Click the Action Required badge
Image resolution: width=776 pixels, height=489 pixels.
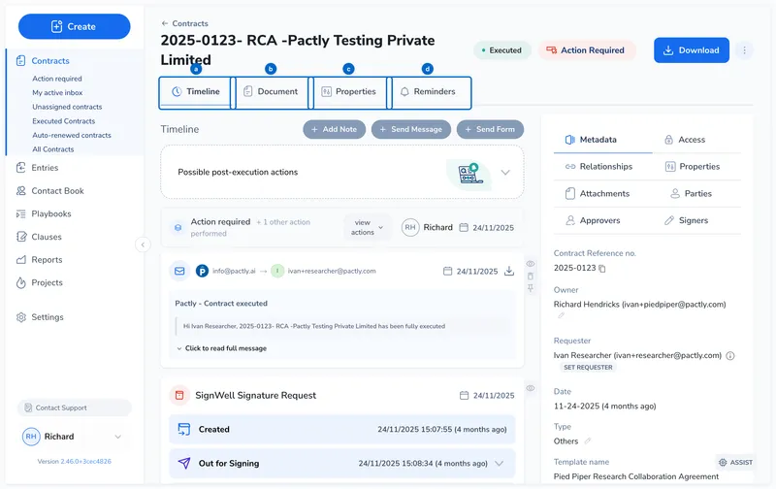(587, 50)
